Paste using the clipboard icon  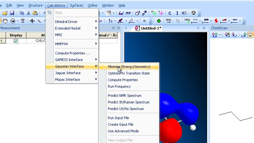[x=35, y=13]
